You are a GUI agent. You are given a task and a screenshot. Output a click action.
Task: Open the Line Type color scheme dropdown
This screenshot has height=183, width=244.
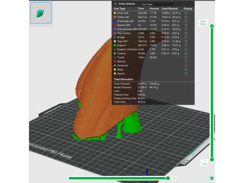[156, 4]
